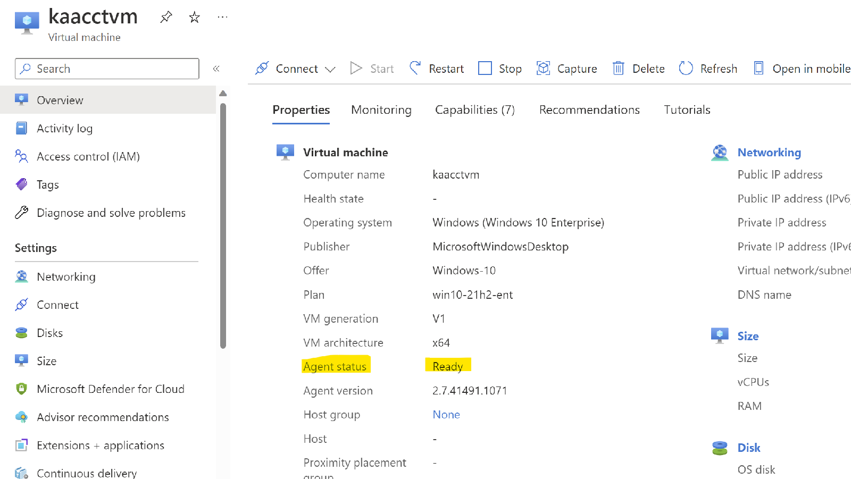Screen dimensions: 851x479
Task: Click the Networking icon in sidebar Settings
Action: point(21,276)
